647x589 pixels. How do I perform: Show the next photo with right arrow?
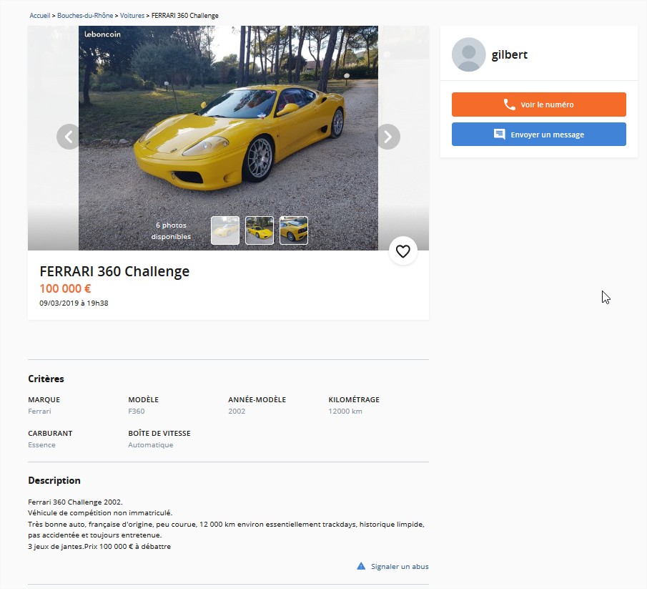pyautogui.click(x=387, y=137)
